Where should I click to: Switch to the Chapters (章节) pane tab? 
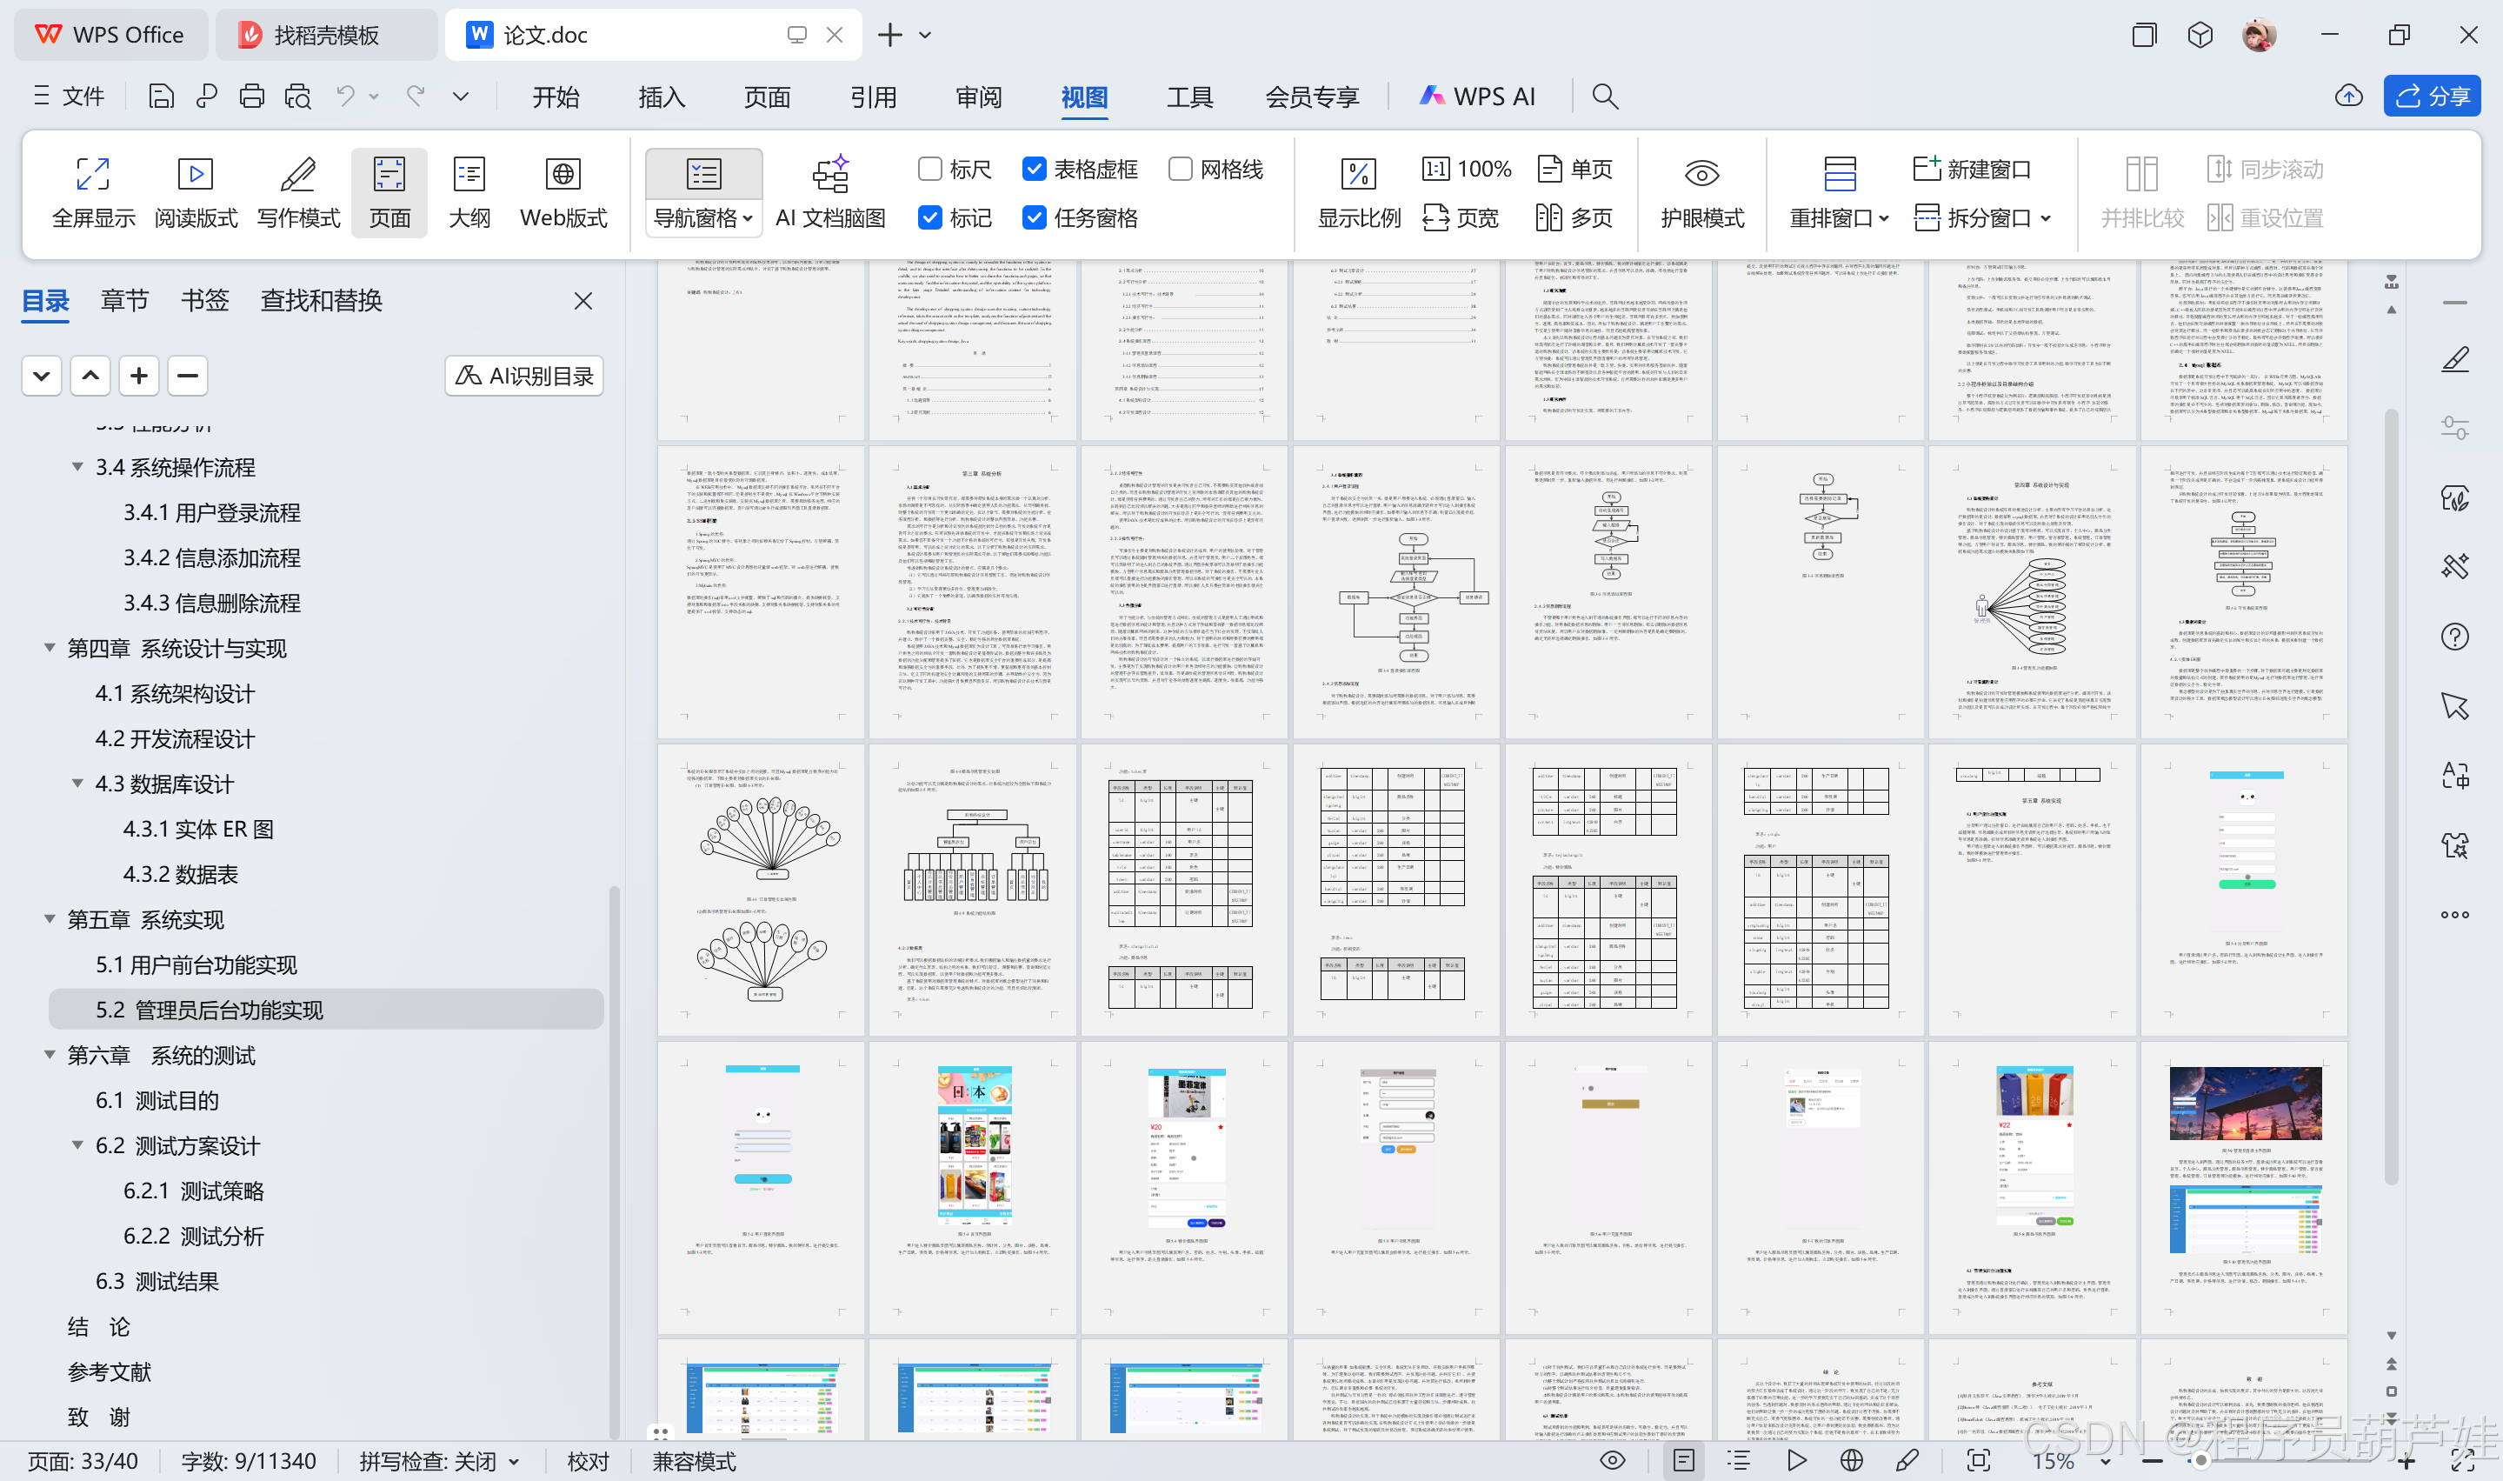click(x=124, y=300)
